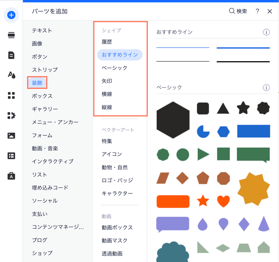Screen dimensions: 279x262
Task: Select the 透過動画 subcategory
Action: click(x=112, y=254)
